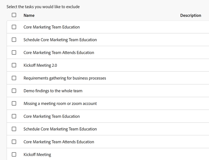Click the last Kickoff Meeting task name

coord(37,154)
